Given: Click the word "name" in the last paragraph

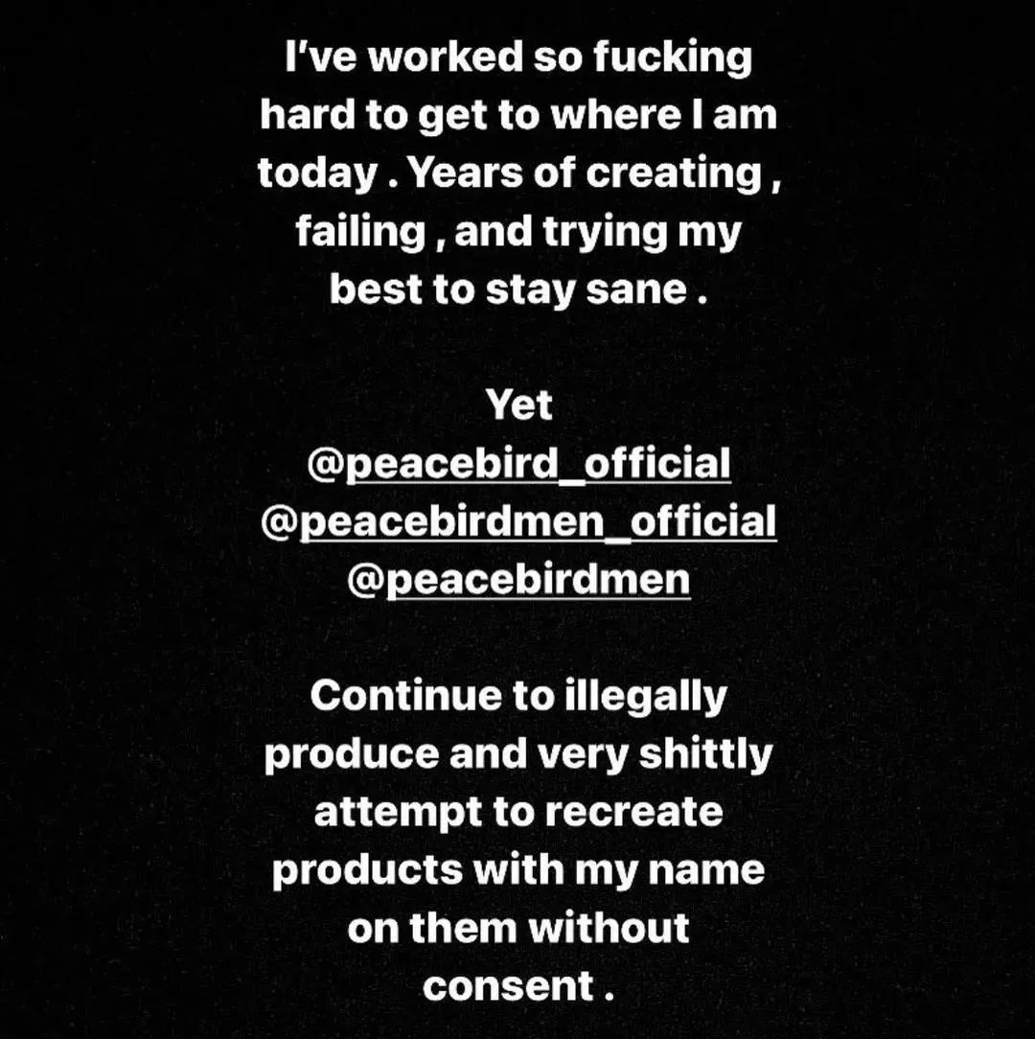Looking at the screenshot, I should (x=706, y=870).
